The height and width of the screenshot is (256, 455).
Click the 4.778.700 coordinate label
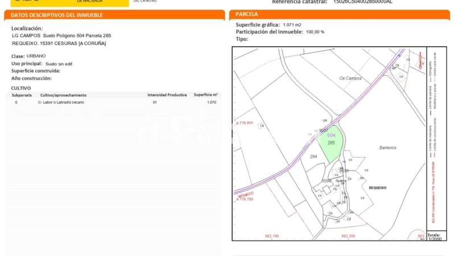245,200
